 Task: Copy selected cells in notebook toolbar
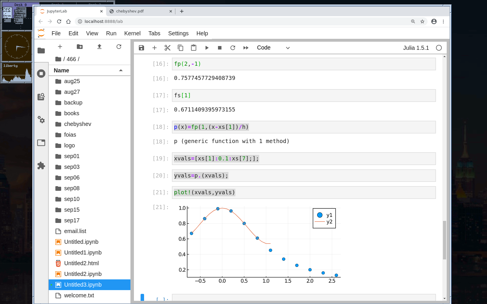180,48
